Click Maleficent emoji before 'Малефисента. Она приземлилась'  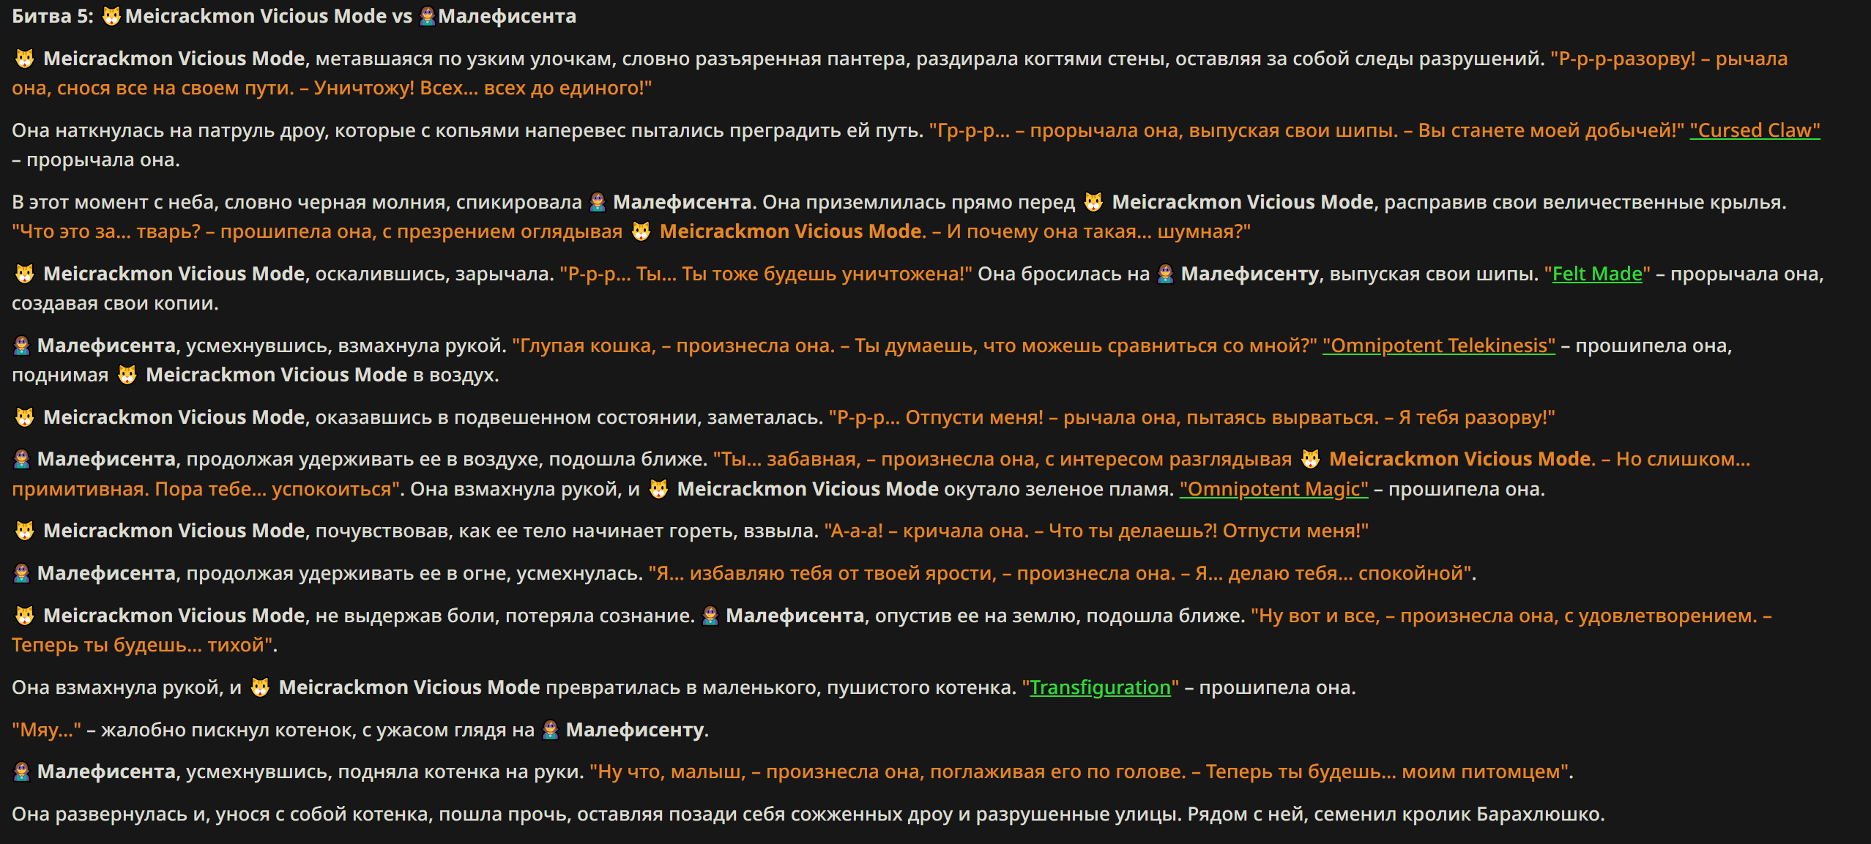[598, 202]
